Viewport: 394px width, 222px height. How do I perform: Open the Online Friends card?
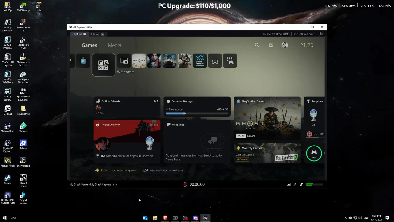pos(127,107)
